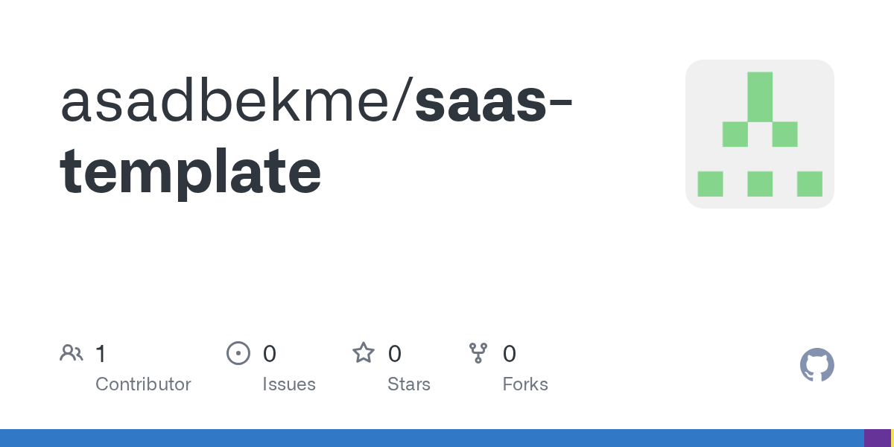This screenshot has height=447, width=894.
Task: Click the forks count number 0
Action: pyautogui.click(x=510, y=353)
